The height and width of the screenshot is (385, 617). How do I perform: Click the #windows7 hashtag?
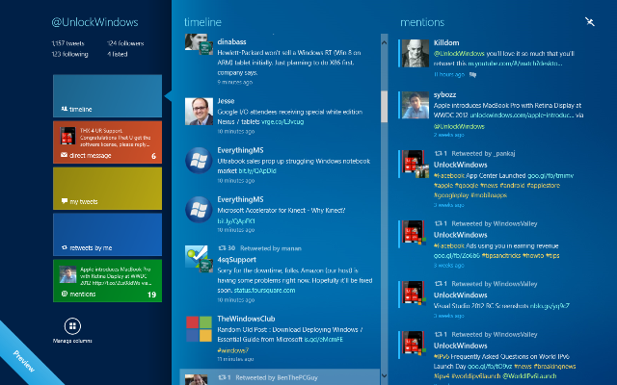coord(233,350)
